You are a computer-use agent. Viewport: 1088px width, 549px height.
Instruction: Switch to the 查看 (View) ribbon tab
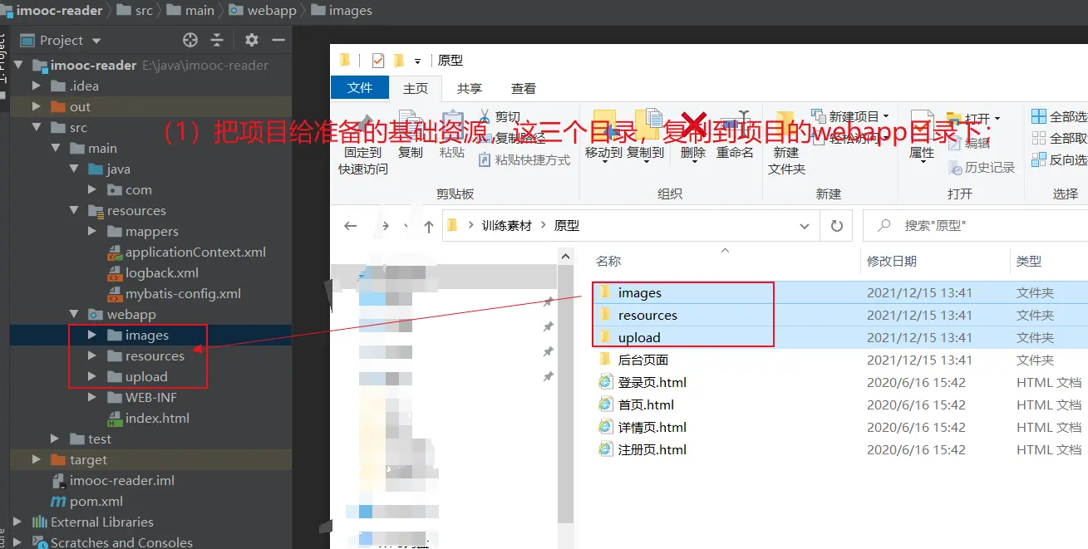524,88
